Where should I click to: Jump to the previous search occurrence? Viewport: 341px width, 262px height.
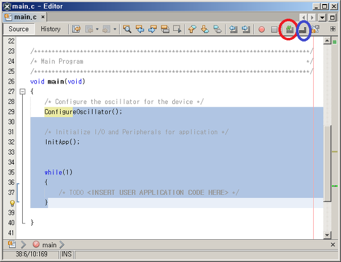click(x=140, y=29)
